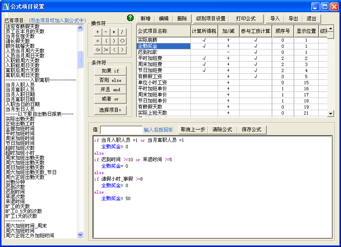Select 迟到时间 in the item list
The image size is (341, 247).
pyautogui.click(x=15, y=192)
